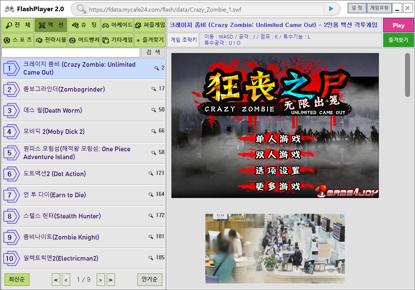415x290 pixels.
Task: Load the URL with the blue play arrow
Action: (x=331, y=9)
